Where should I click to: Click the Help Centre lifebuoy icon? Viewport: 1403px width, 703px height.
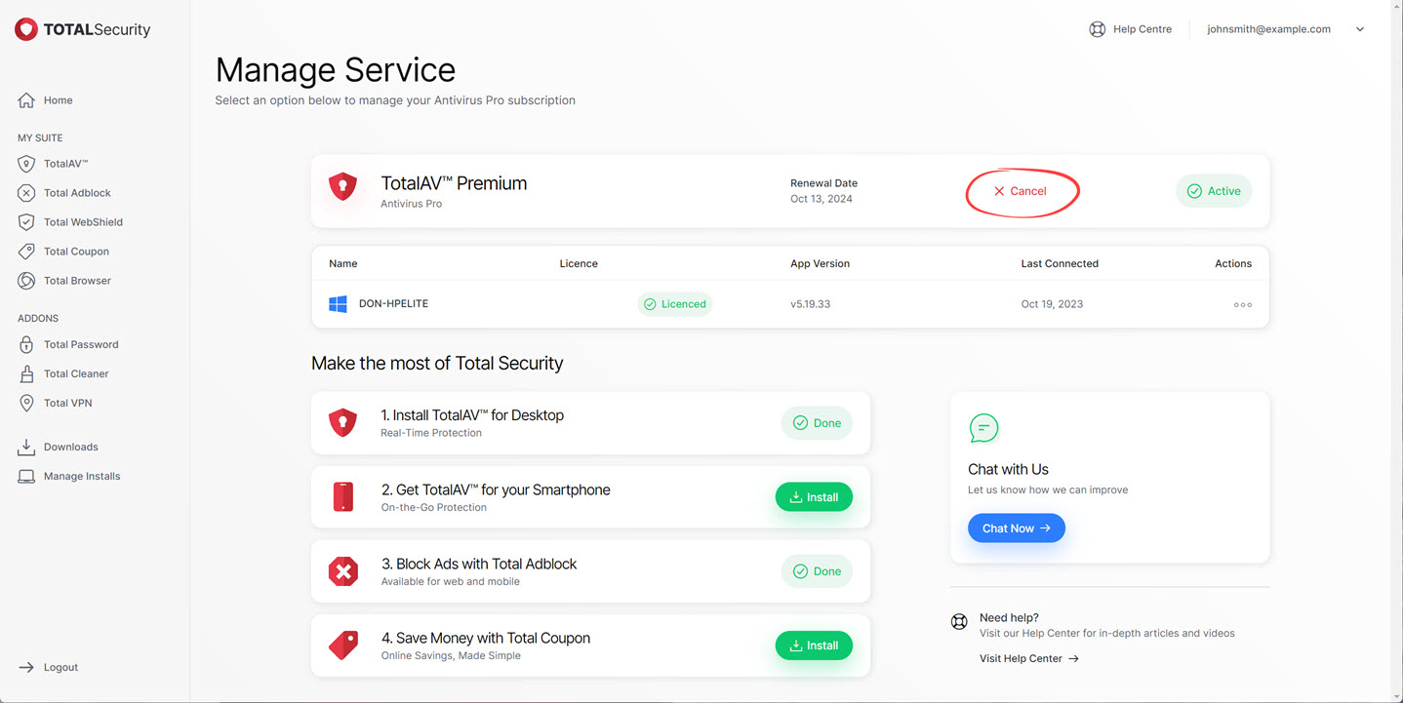[x=1098, y=29]
